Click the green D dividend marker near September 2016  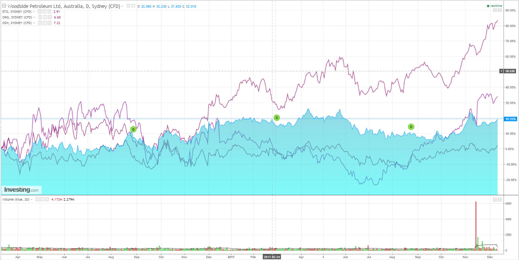[133, 129]
